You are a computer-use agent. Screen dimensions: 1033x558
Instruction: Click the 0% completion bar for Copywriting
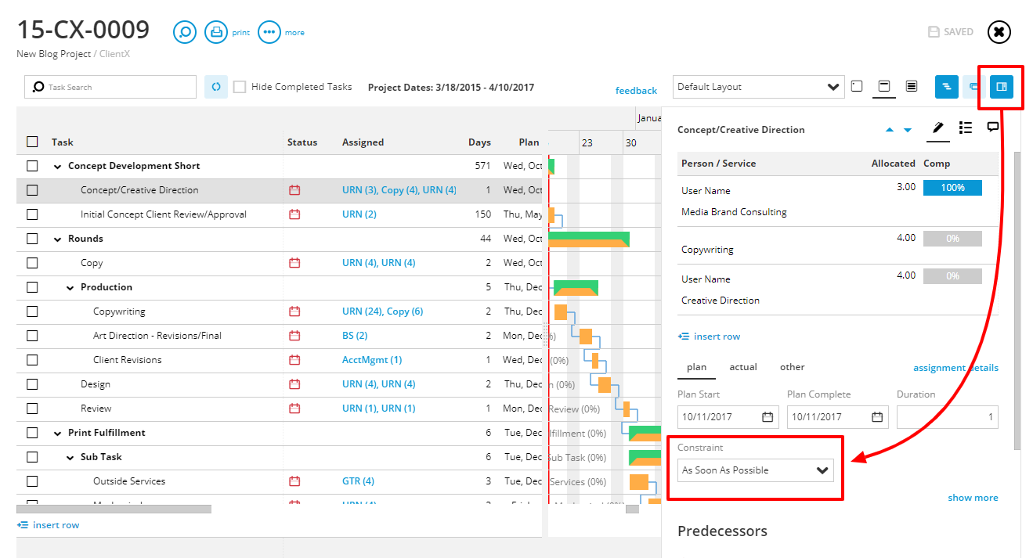click(x=952, y=239)
